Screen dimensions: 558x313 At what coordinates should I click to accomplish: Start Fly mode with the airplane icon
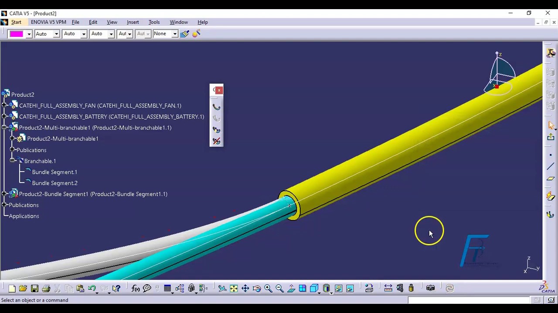tap(222, 288)
